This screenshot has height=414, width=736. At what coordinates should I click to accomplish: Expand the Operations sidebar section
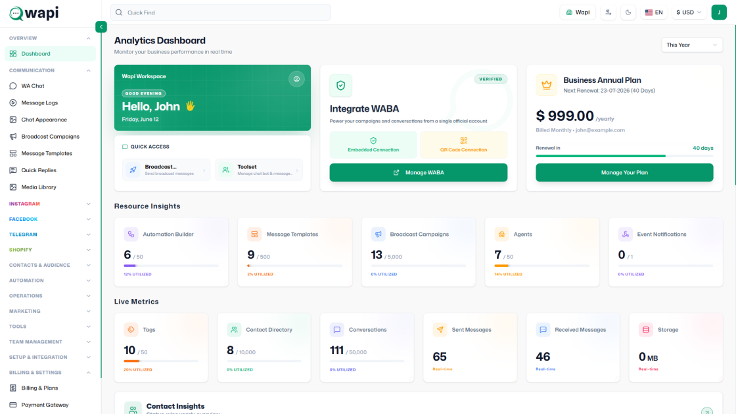[49, 296]
